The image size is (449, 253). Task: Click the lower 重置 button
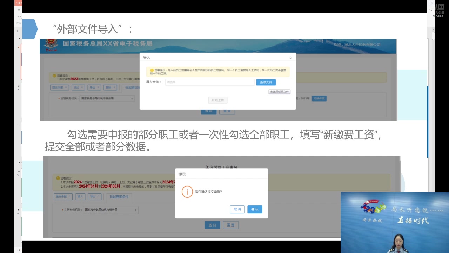[x=230, y=225]
